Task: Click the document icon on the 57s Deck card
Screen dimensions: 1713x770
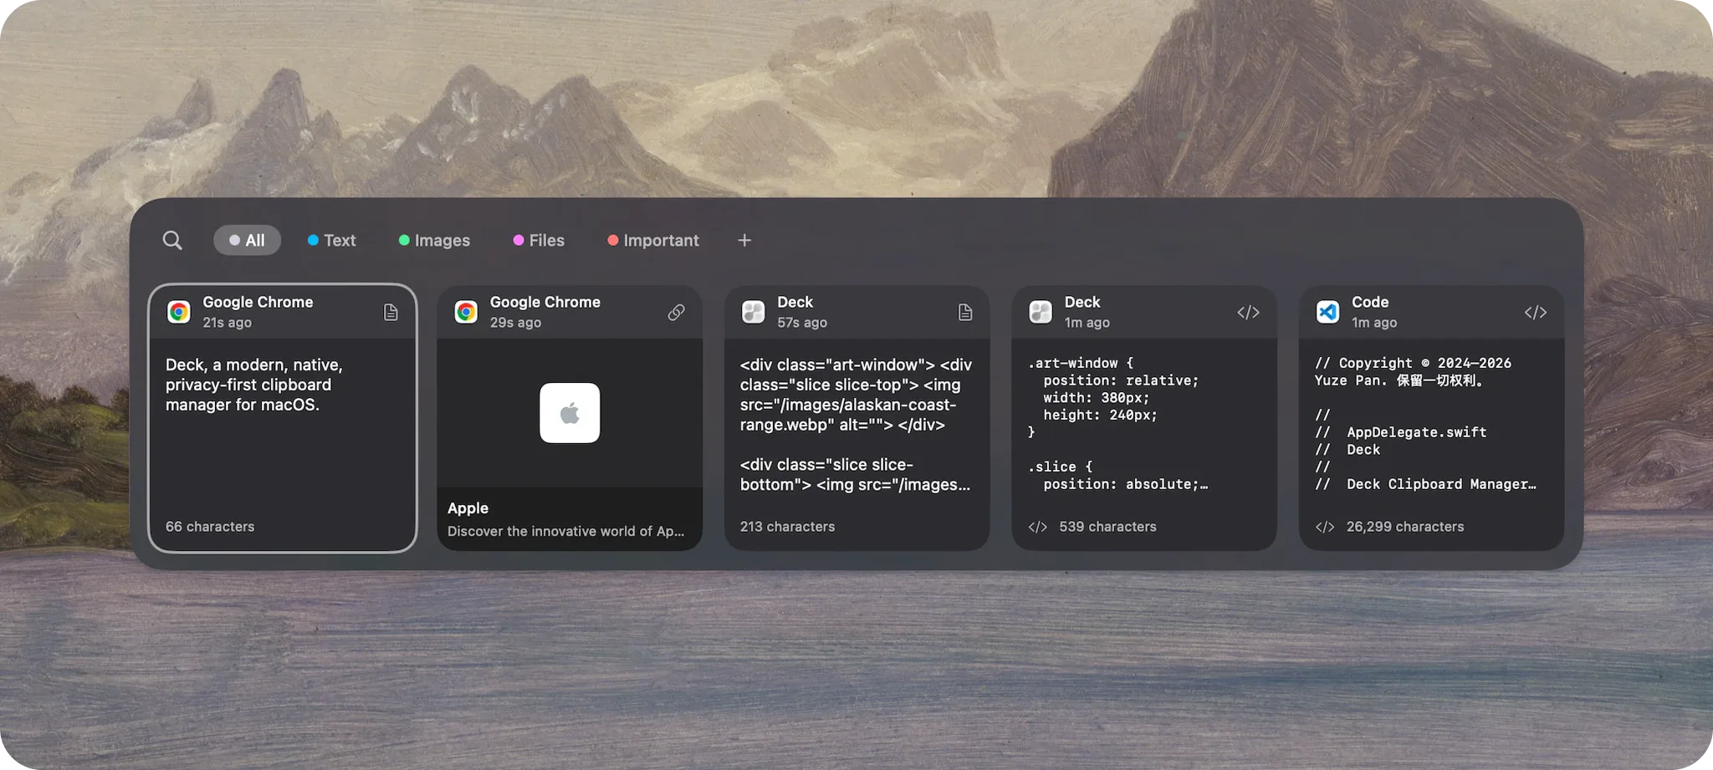Action: click(x=965, y=312)
